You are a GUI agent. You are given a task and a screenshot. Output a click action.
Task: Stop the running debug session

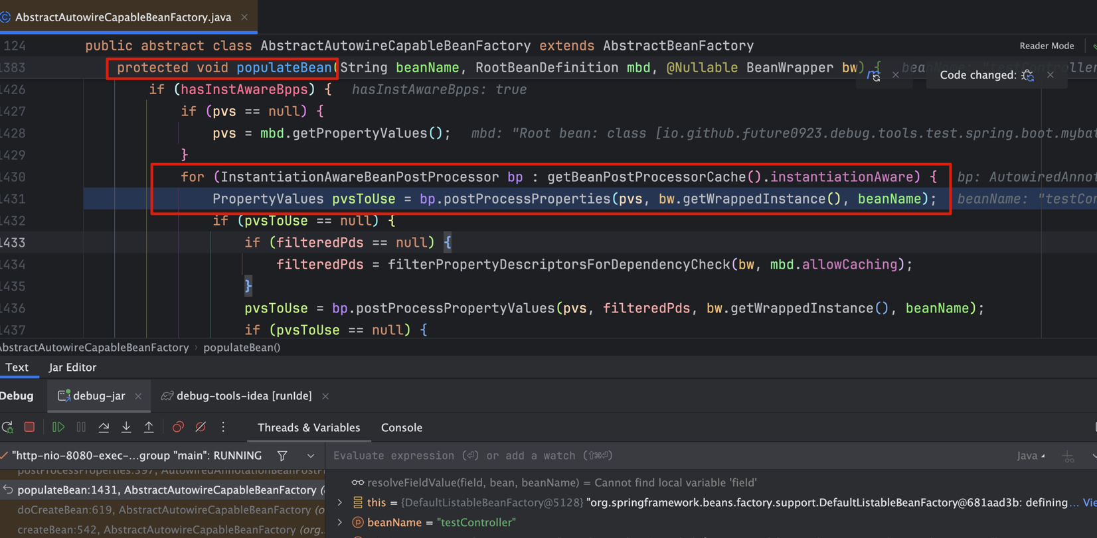(x=29, y=427)
